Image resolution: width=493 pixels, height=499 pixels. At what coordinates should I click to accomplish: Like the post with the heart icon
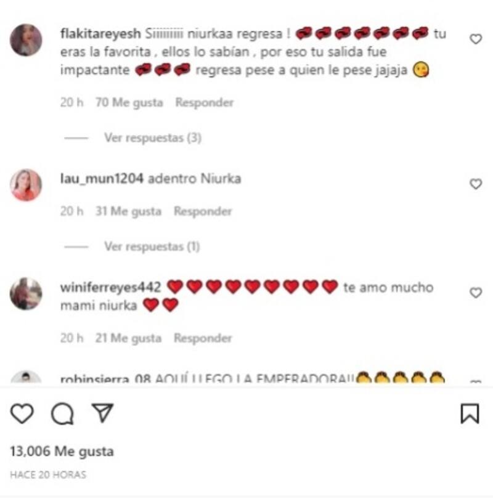coord(22,413)
